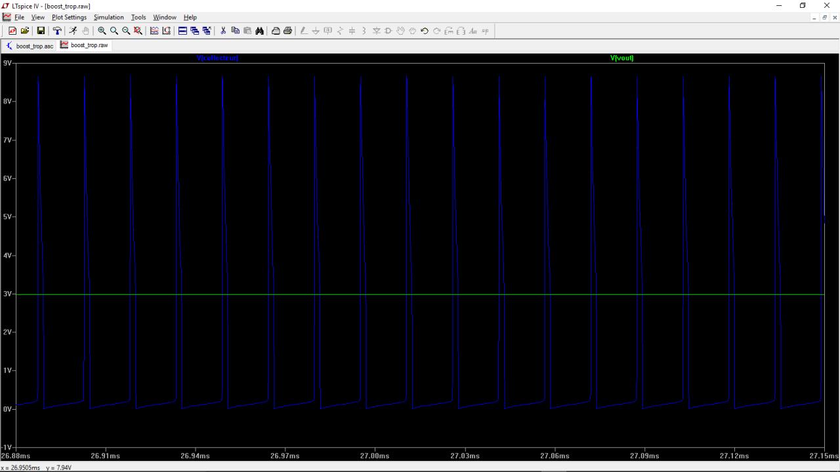Click the Cut scissors icon

pyautogui.click(x=223, y=31)
